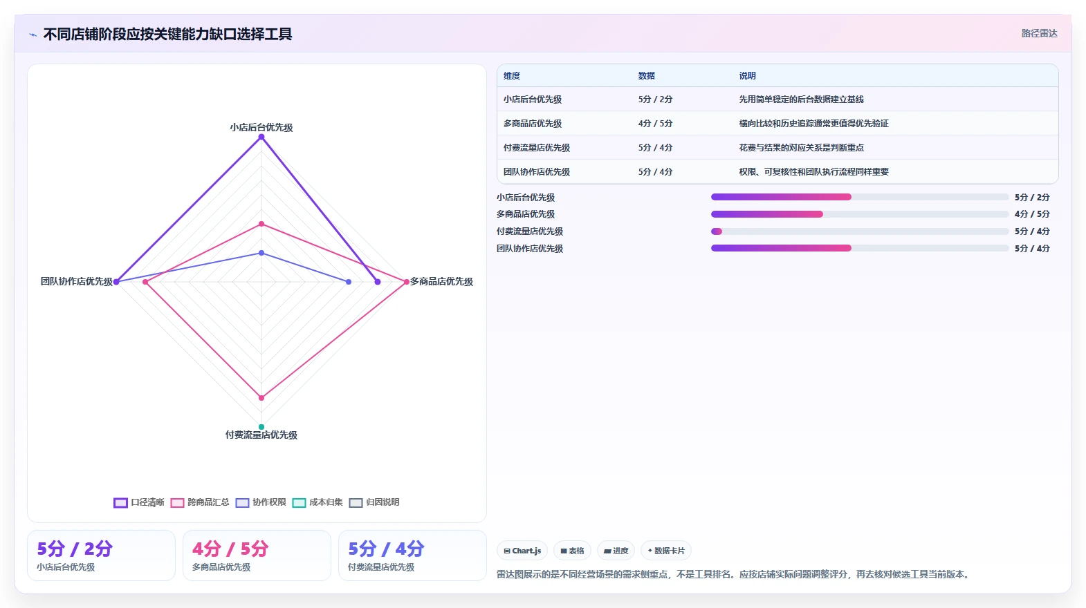Click the 进度 tag chip
The width and height of the screenshot is (1086, 608).
[616, 551]
